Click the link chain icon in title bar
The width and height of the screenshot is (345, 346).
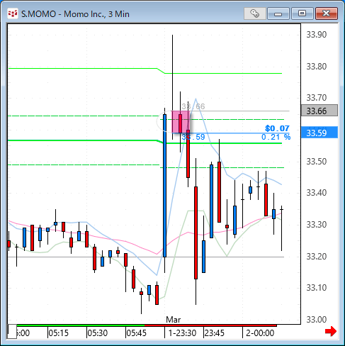point(254,13)
